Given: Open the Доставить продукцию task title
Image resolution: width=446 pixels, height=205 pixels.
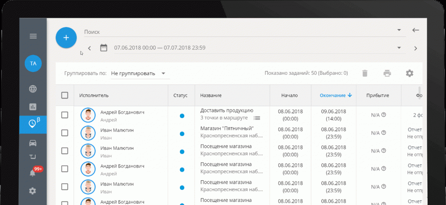Looking at the screenshot, I should [226, 111].
